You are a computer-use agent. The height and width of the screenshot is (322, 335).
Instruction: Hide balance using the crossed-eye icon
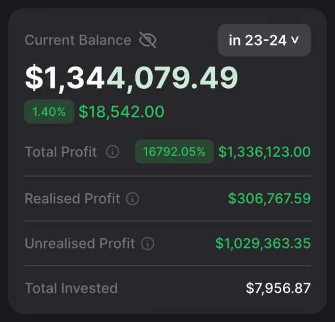point(148,40)
